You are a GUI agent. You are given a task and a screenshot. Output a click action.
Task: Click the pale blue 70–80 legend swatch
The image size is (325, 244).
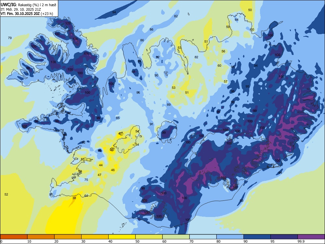(203, 237)
